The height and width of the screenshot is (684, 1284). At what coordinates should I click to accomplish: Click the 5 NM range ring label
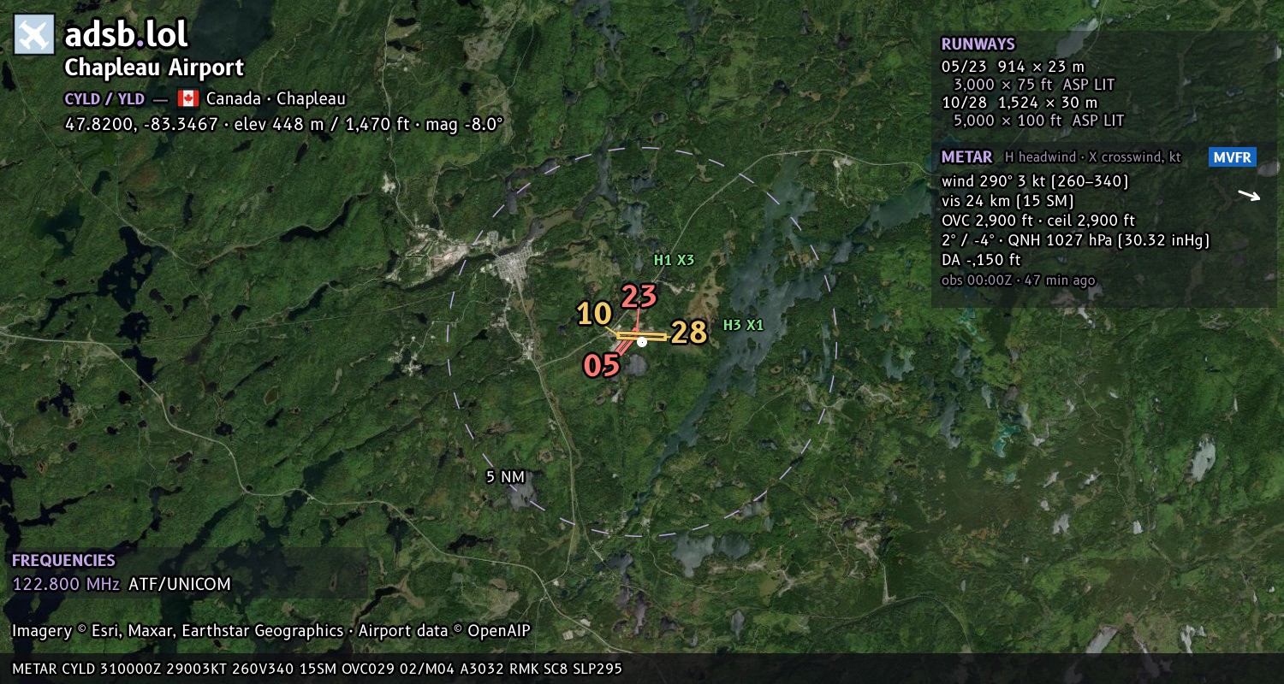[505, 476]
